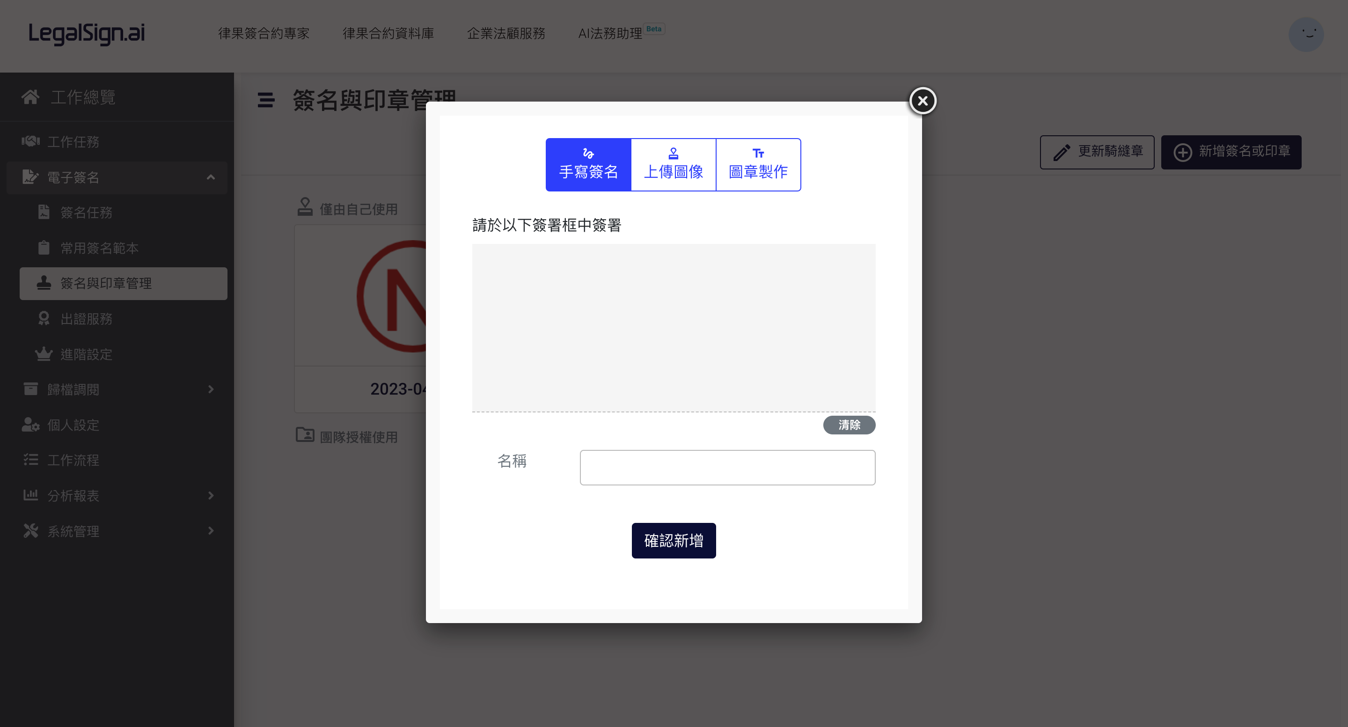Select the 手寫簽名 tab
1348x727 pixels.
[x=588, y=165]
